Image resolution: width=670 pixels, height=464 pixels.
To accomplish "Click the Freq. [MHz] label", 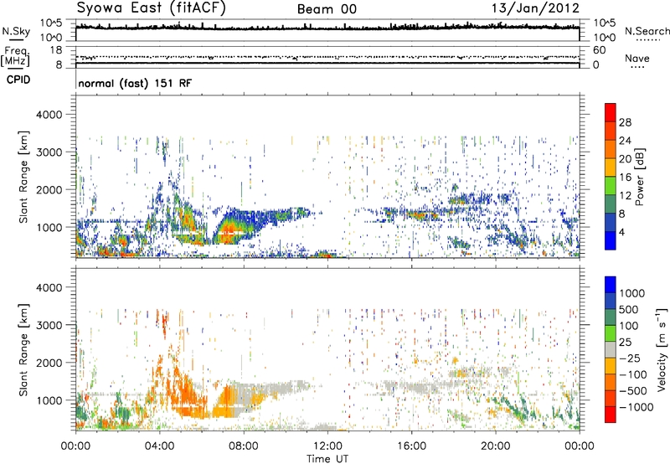I will click(x=15, y=56).
